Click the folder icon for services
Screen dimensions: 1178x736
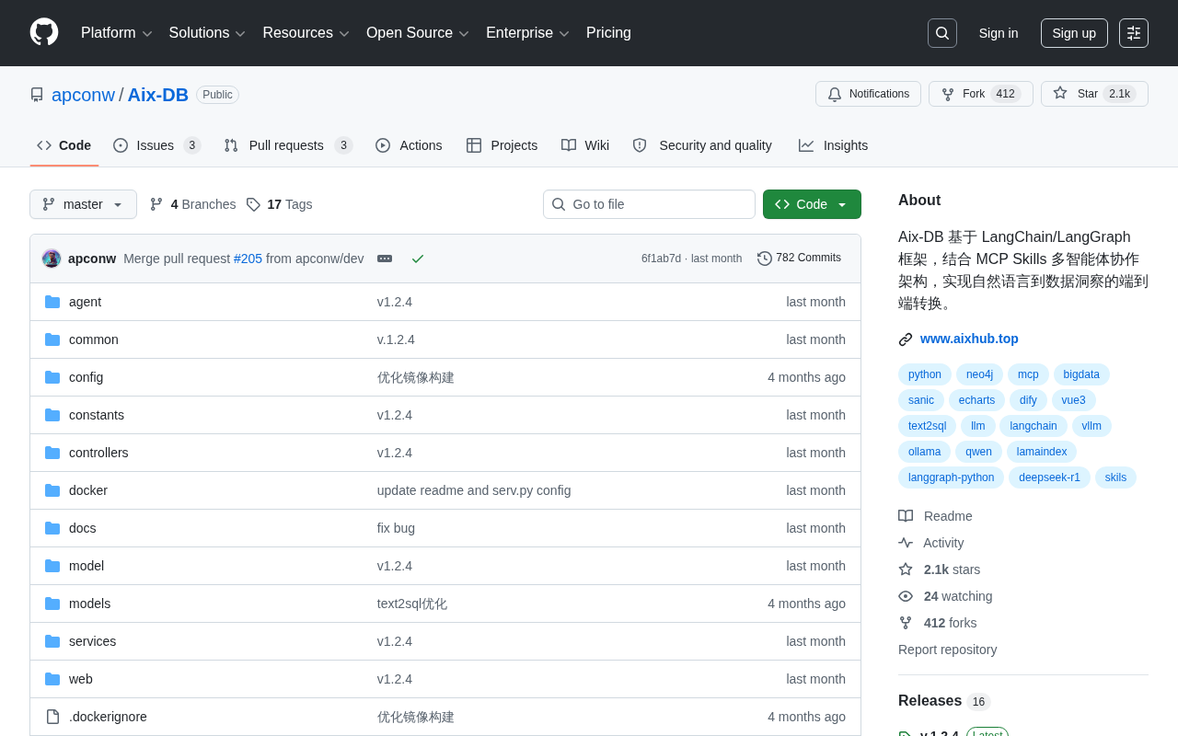point(52,641)
